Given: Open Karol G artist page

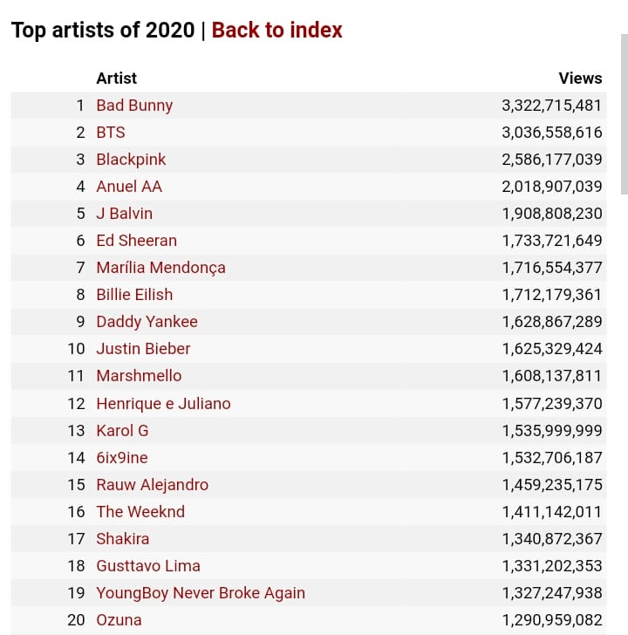Looking at the screenshot, I should click(x=122, y=431).
